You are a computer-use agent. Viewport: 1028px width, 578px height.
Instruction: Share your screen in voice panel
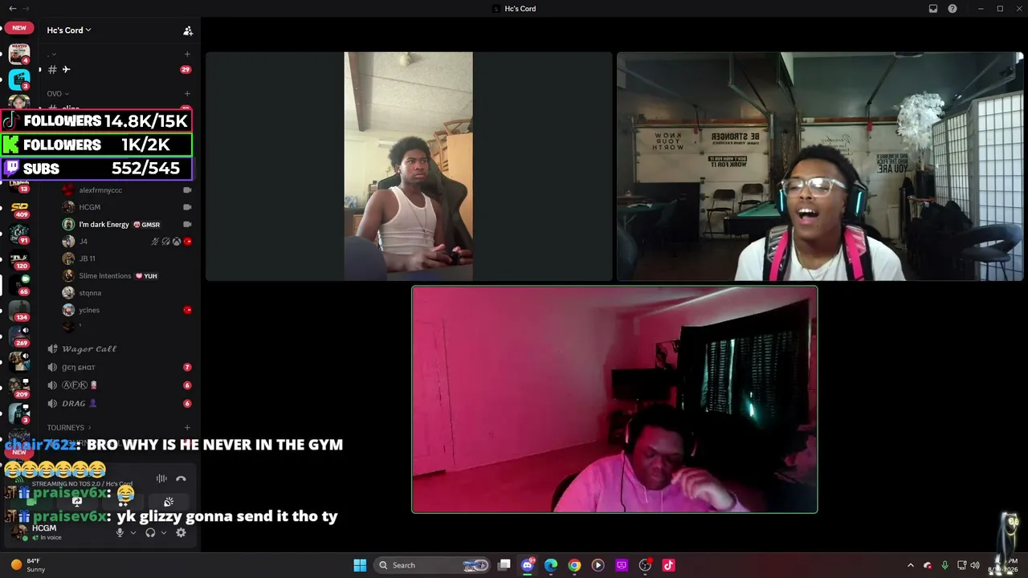77,503
